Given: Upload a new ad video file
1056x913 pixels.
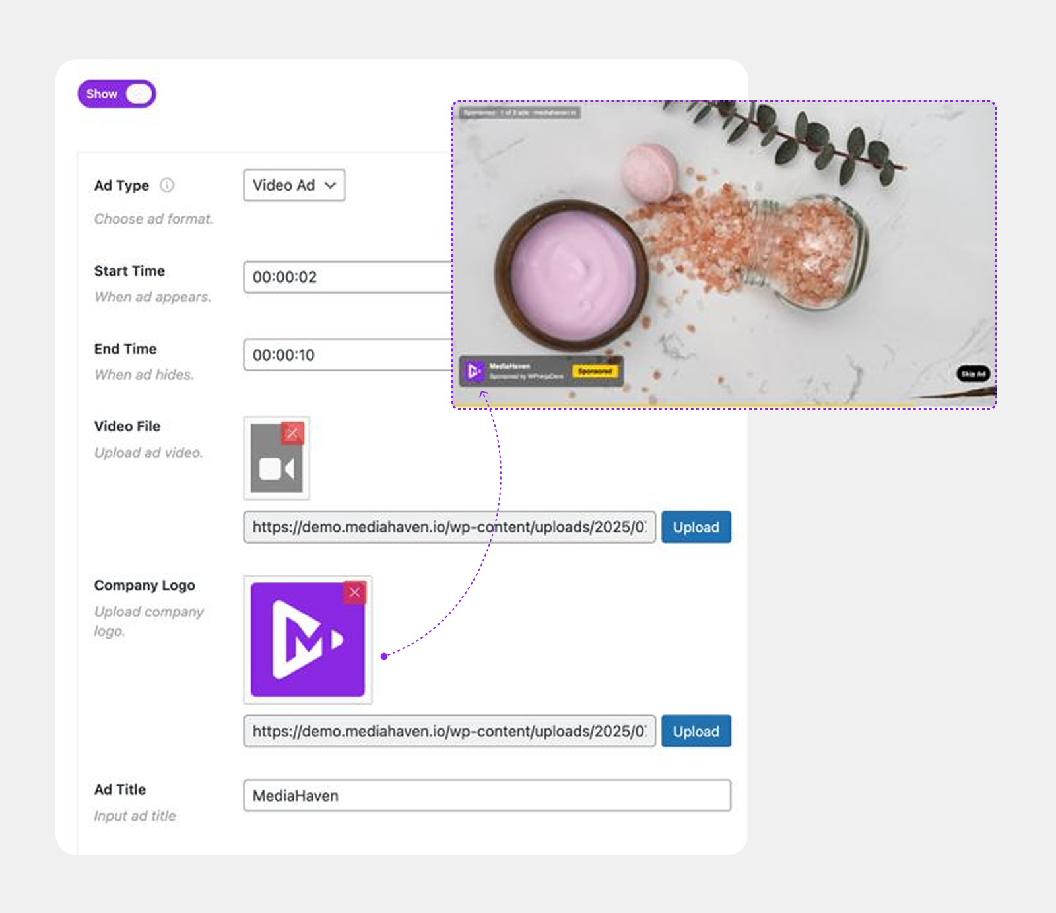Looking at the screenshot, I should tap(696, 527).
